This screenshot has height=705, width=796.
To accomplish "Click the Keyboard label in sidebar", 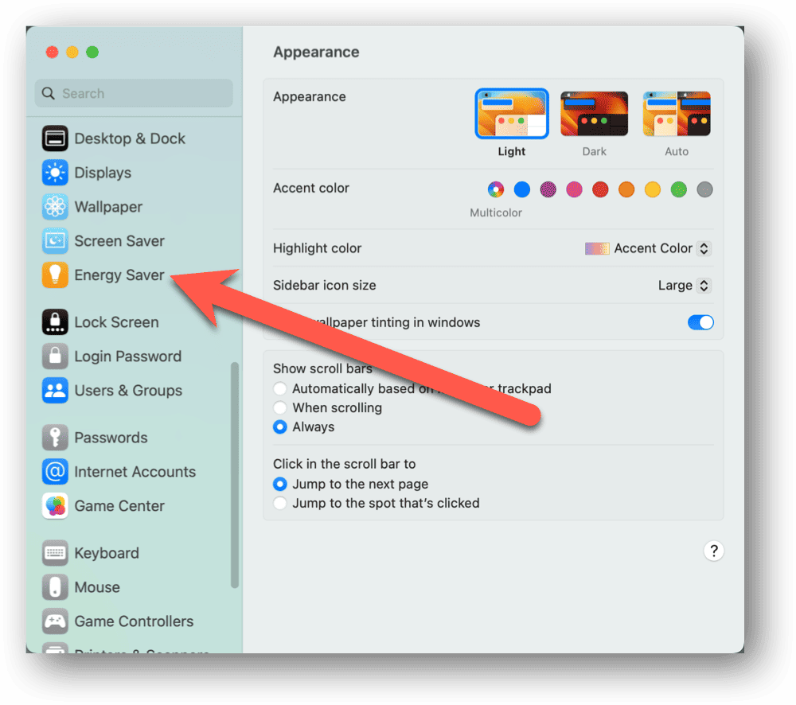I will (x=107, y=553).
